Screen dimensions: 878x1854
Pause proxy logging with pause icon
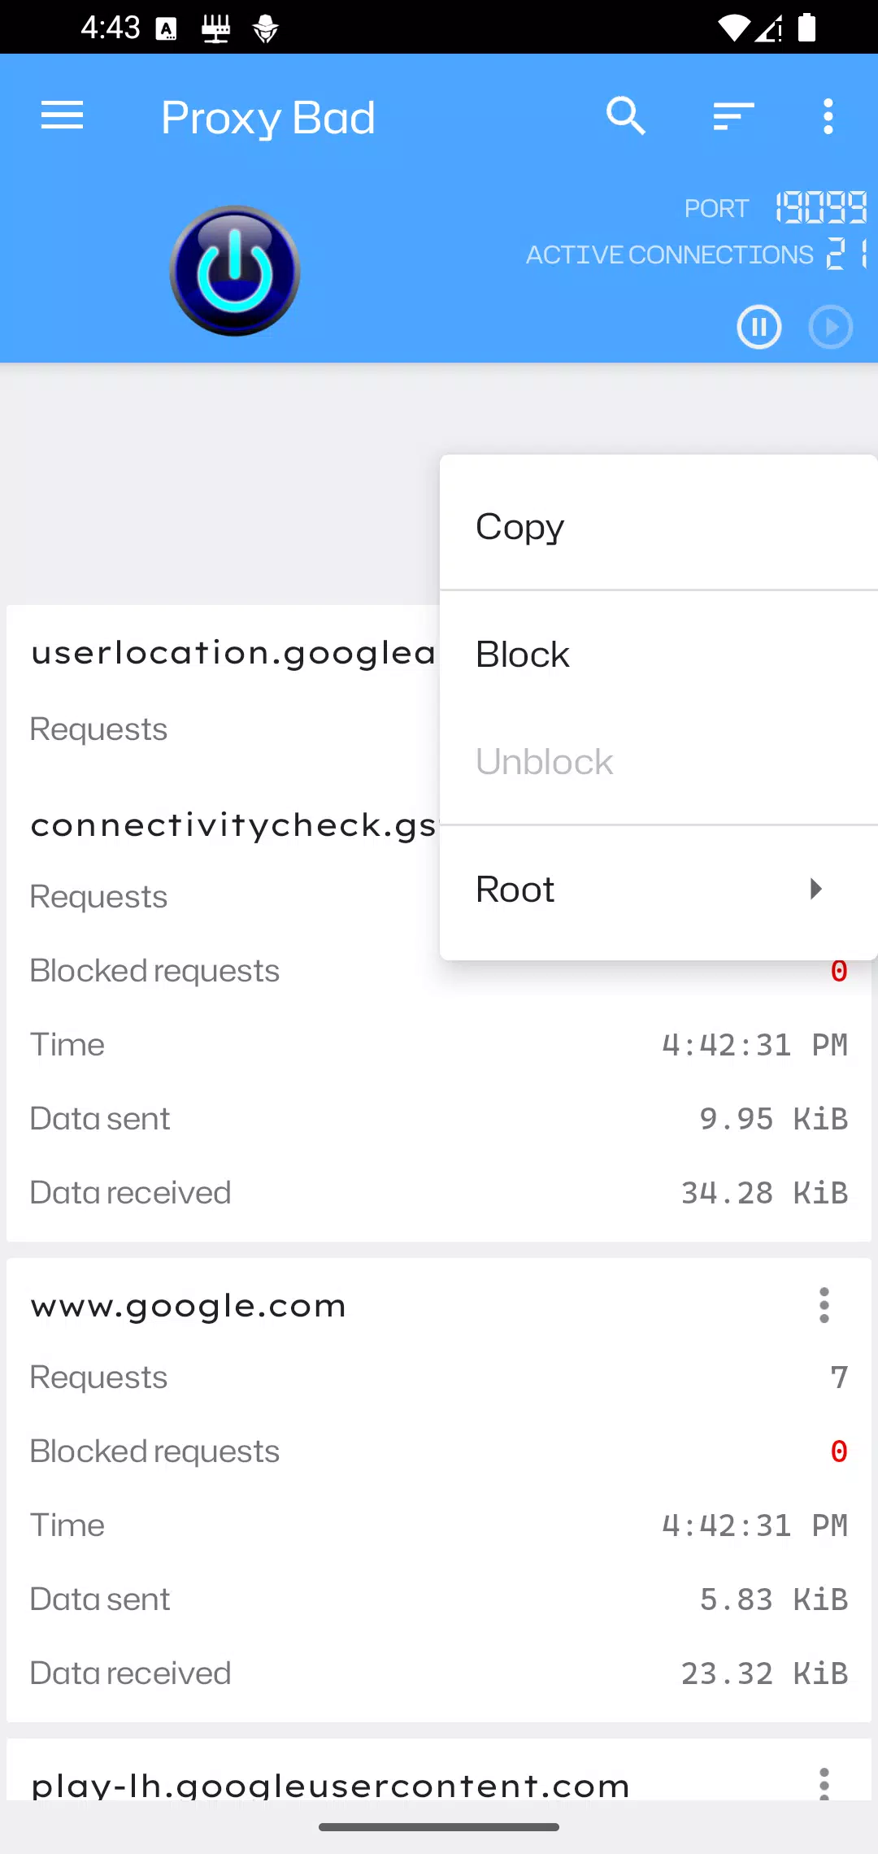759,327
